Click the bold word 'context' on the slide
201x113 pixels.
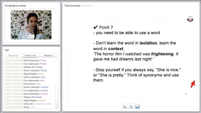coord(116,49)
